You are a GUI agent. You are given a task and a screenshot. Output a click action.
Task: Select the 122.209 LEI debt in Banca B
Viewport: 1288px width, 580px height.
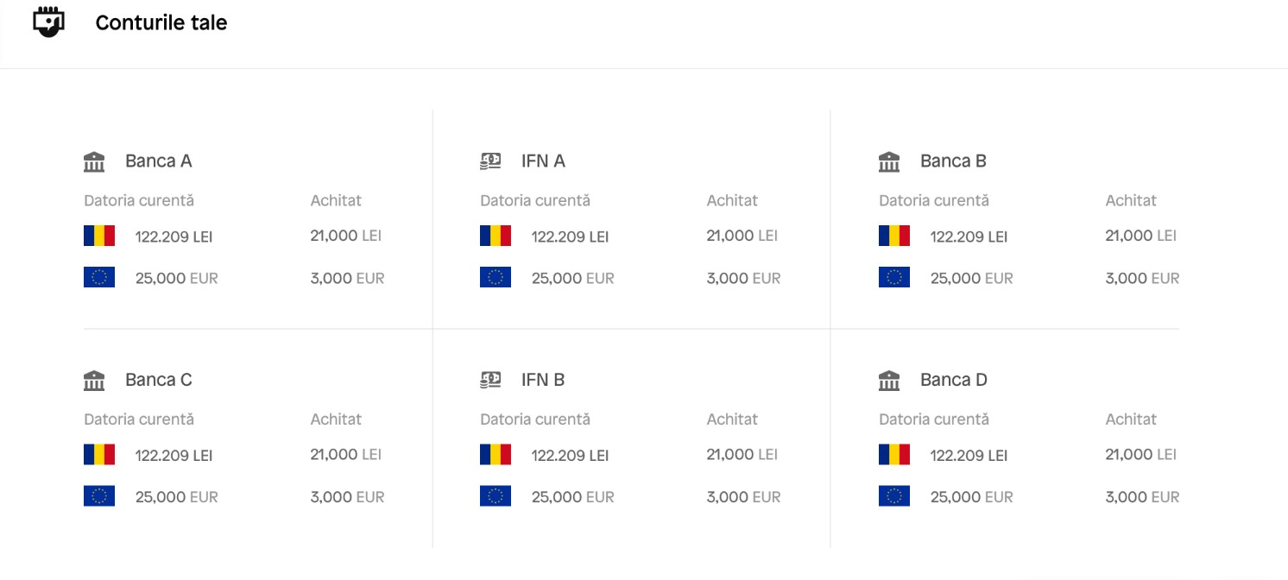click(x=969, y=236)
